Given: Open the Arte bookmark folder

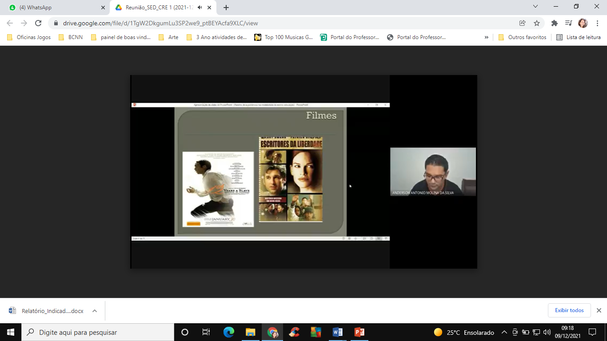Looking at the screenshot, I should [x=168, y=37].
